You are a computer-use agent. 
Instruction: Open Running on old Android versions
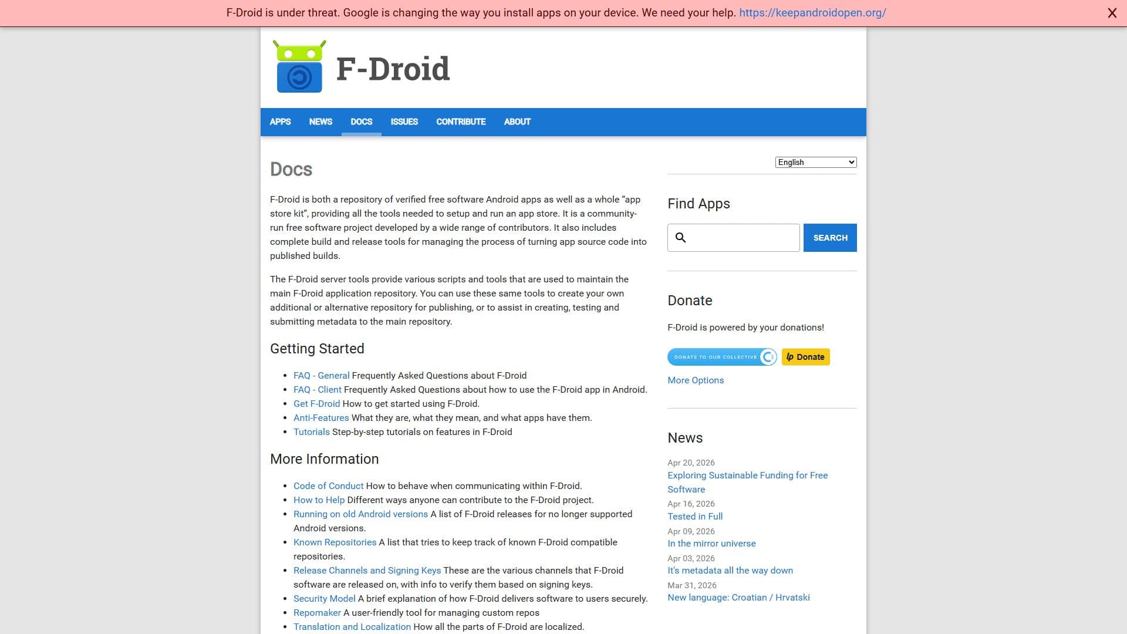click(360, 514)
